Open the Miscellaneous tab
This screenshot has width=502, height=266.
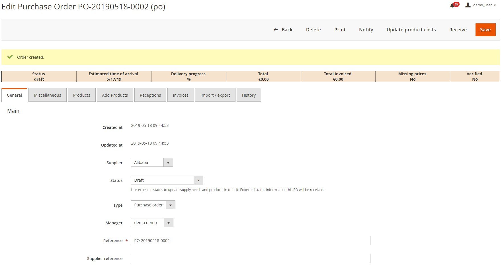pos(48,95)
